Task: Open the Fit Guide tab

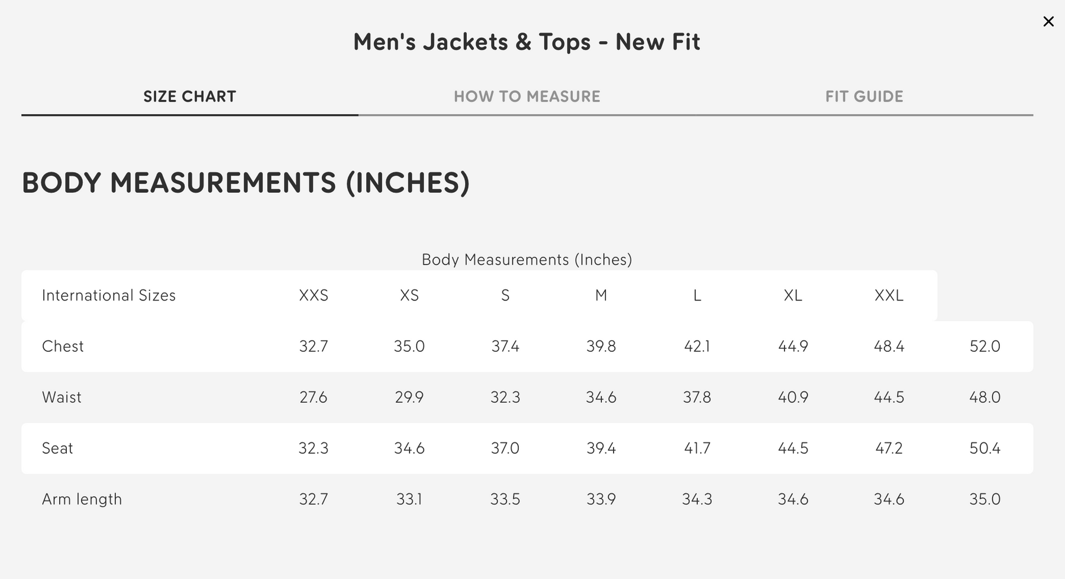Action: (864, 96)
